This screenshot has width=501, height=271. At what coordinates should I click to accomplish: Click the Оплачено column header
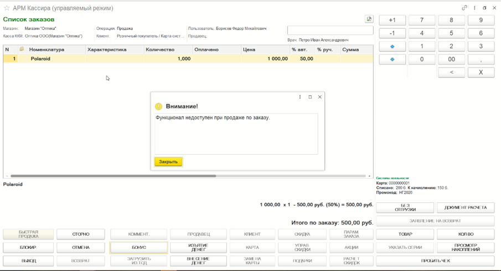click(x=216, y=49)
